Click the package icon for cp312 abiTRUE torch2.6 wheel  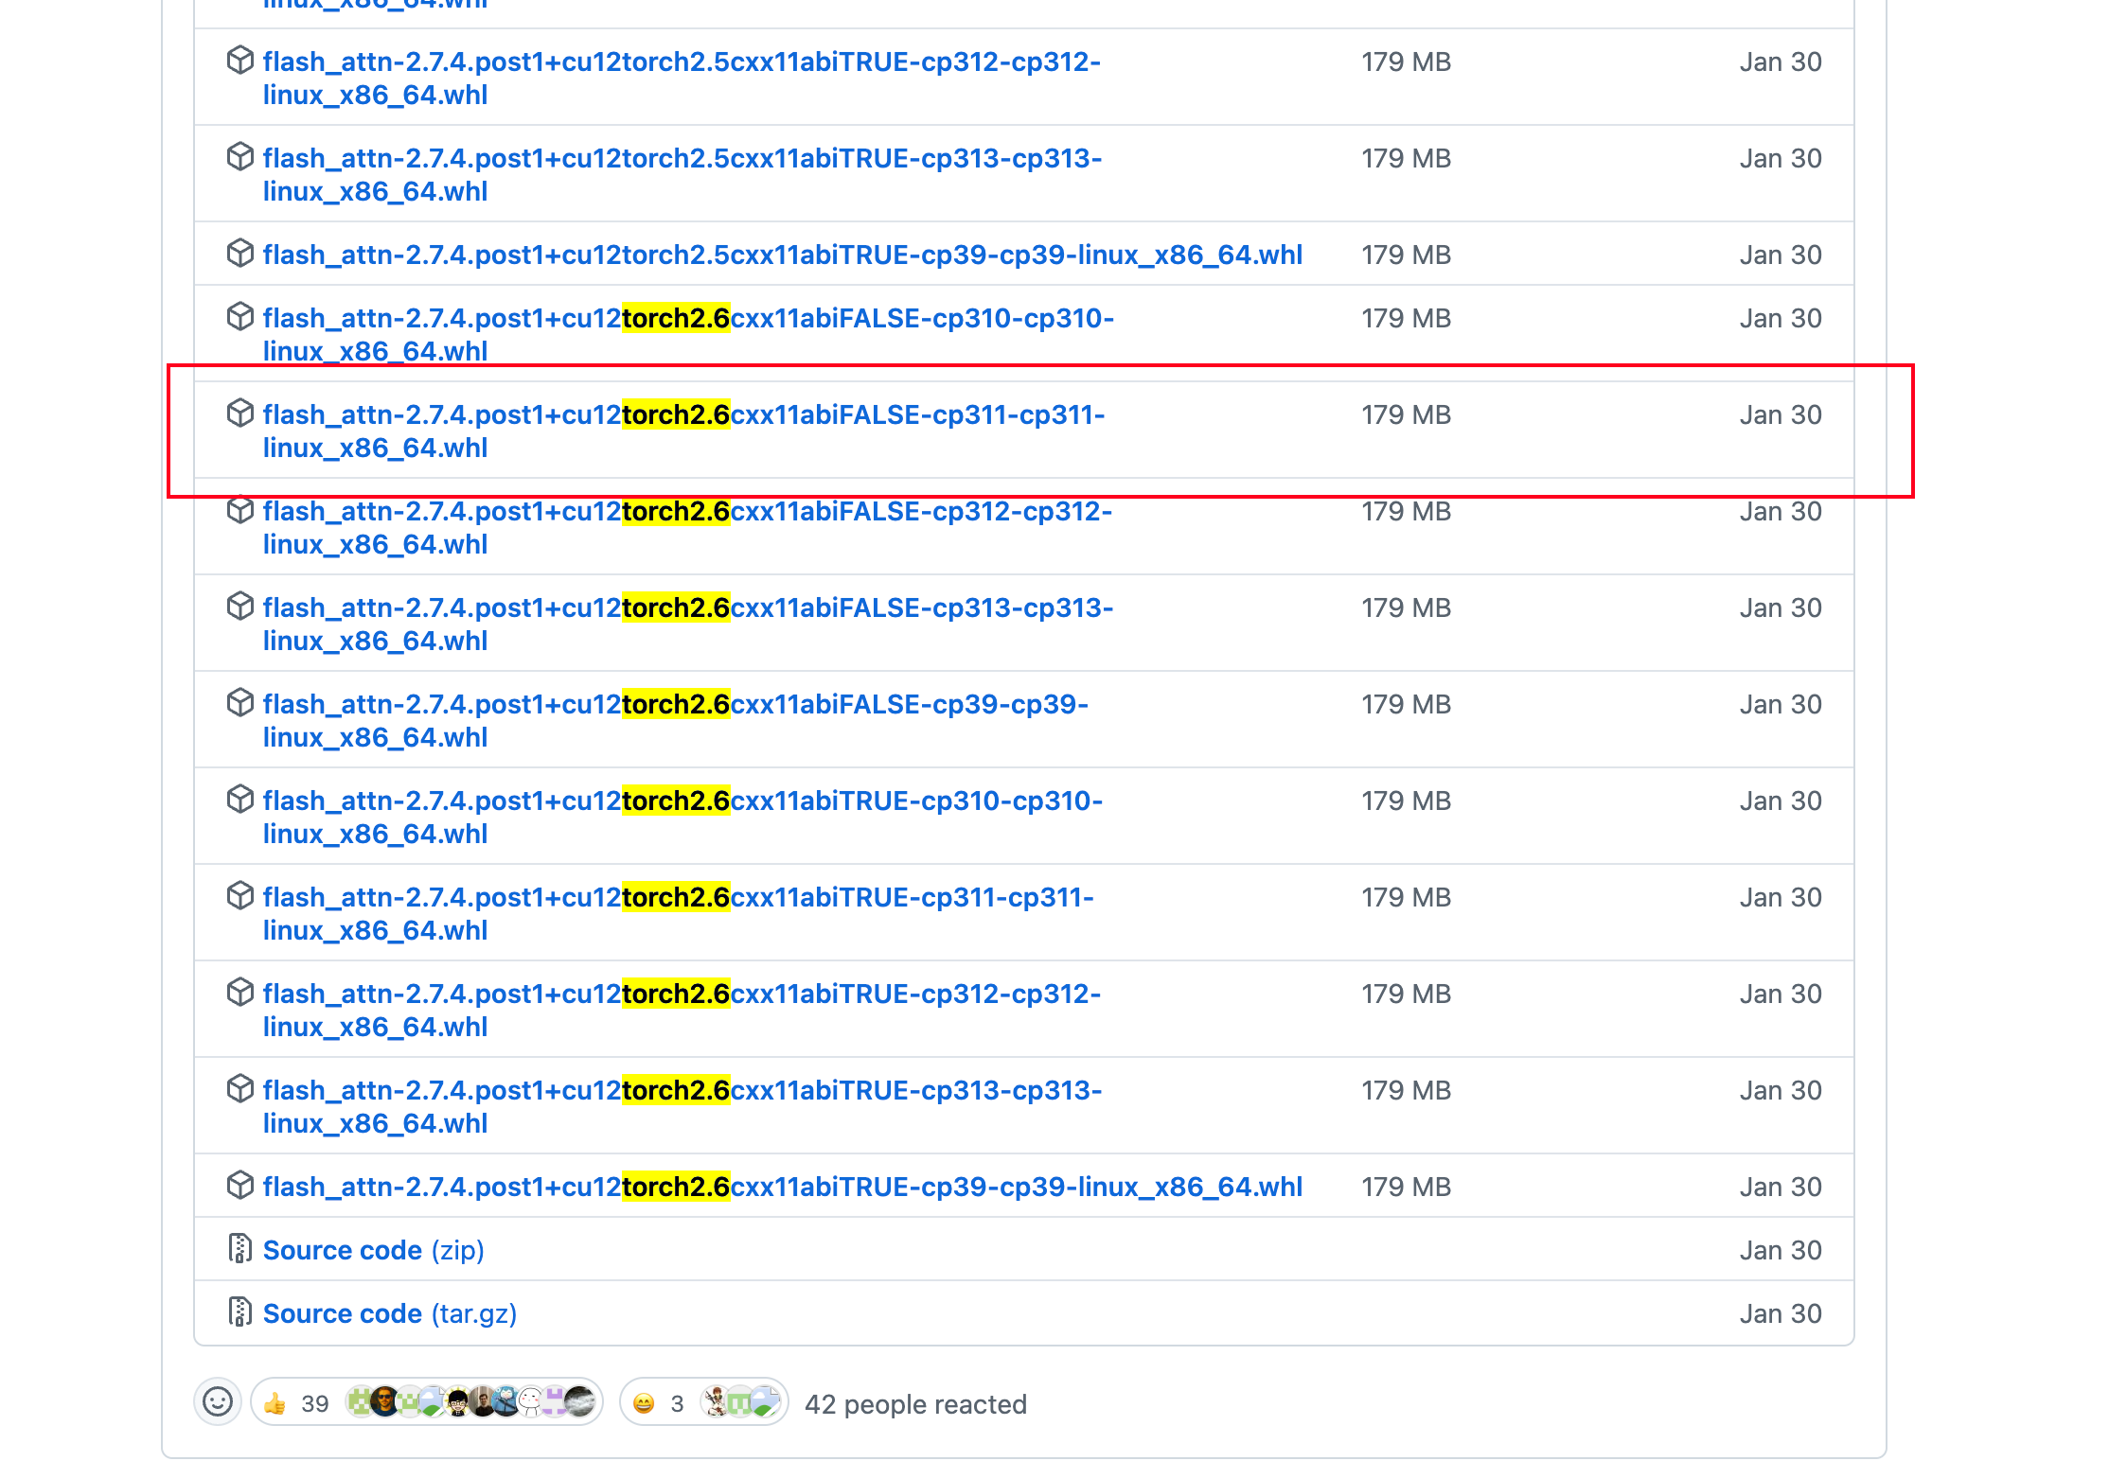point(241,994)
